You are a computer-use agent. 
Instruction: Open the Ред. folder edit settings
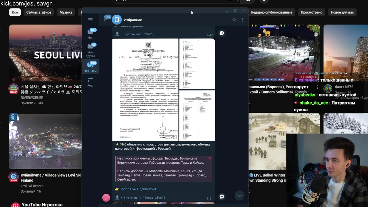[90, 82]
